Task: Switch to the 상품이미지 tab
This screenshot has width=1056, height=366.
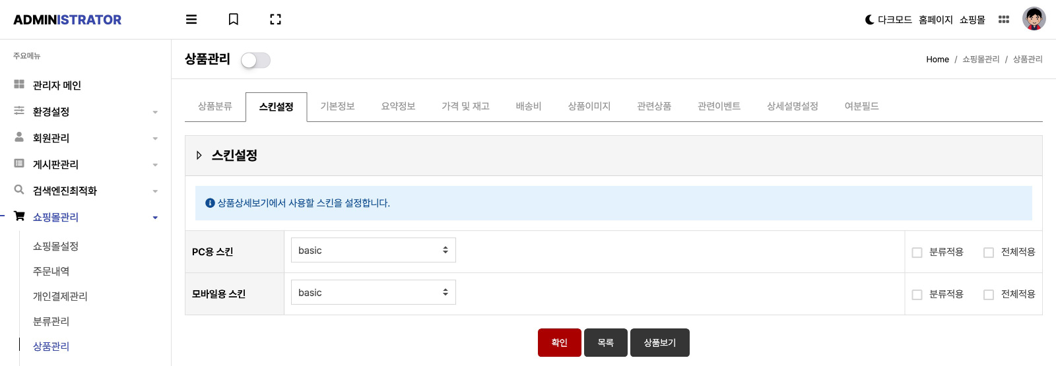Action: [589, 106]
